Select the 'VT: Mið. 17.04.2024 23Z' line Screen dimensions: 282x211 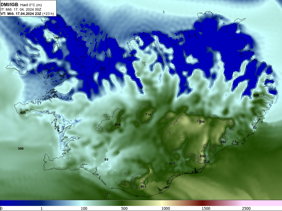[21, 14]
